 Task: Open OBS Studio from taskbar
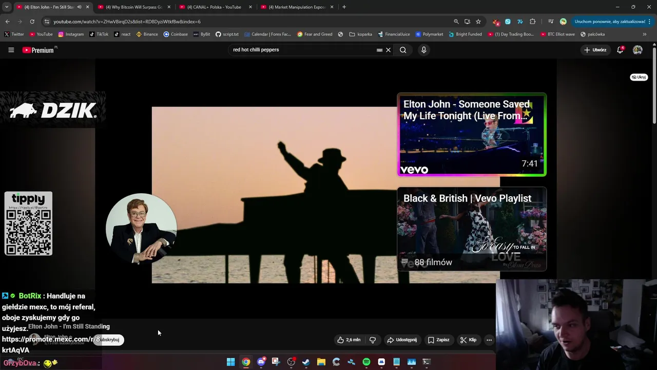[x=291, y=362]
